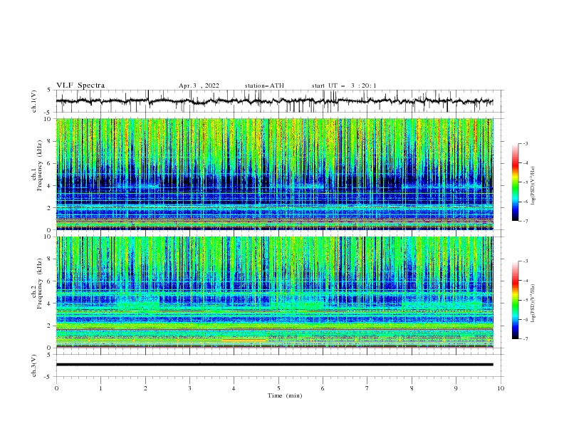Click the ch.3 flat black voltage trace
564x436 pixels.
[x=274, y=365]
